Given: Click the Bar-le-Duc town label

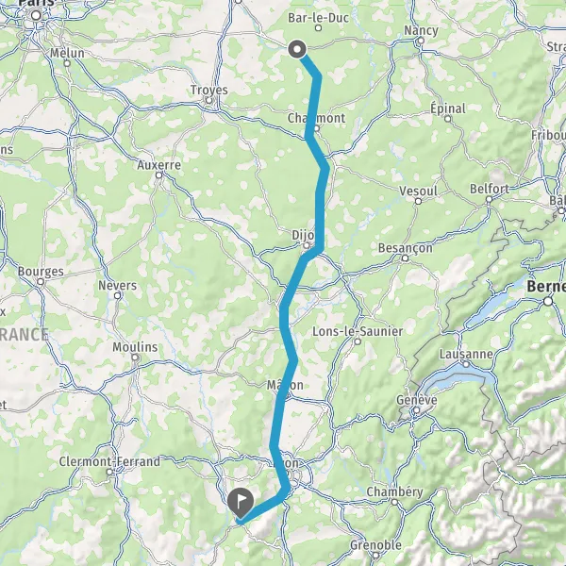Looking at the screenshot, I should [319, 18].
